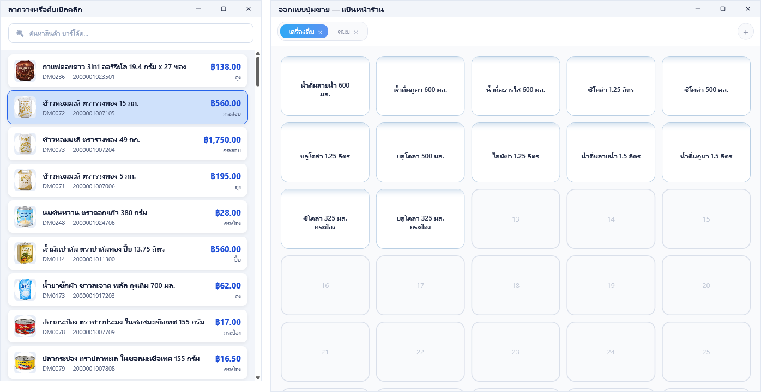Click the price ฿195.00
761x392 pixels.
[226, 176]
